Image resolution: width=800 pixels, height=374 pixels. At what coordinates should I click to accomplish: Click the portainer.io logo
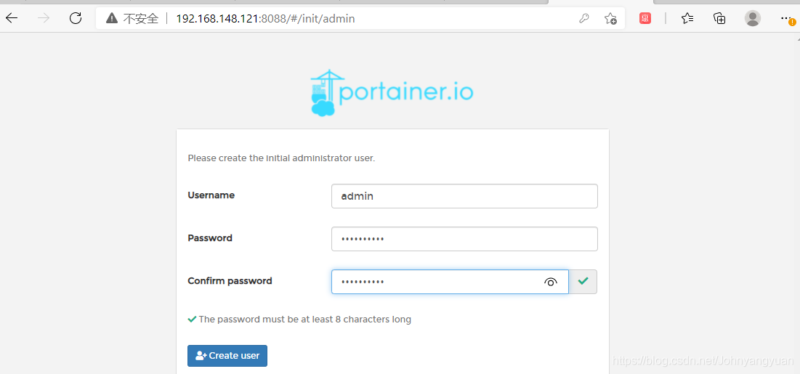tap(392, 93)
